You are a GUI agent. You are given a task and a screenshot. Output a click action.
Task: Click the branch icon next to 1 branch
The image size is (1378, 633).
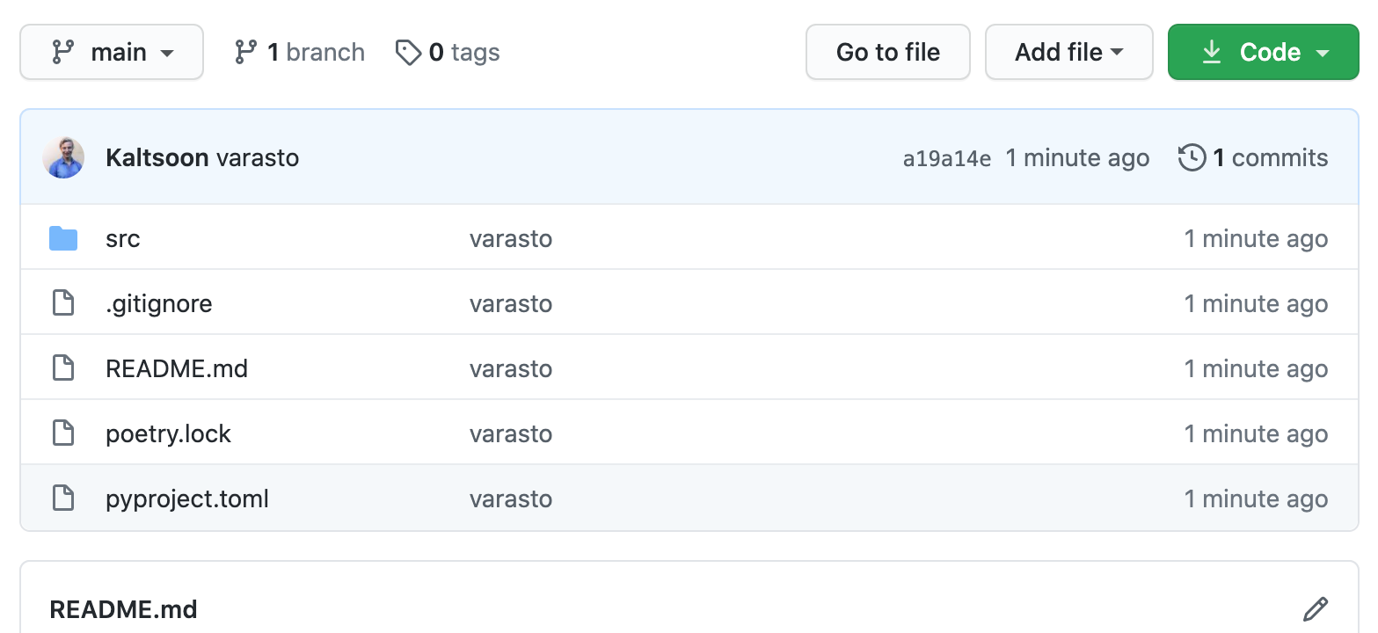click(x=246, y=53)
